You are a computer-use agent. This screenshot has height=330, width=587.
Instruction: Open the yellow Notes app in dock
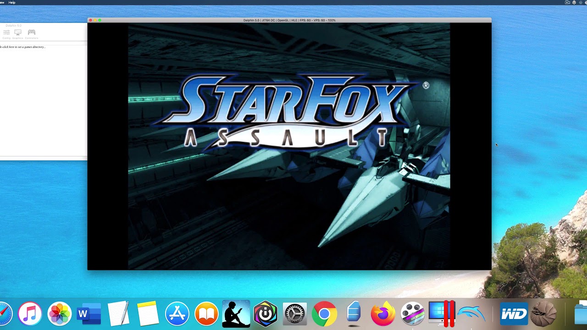[148, 314]
